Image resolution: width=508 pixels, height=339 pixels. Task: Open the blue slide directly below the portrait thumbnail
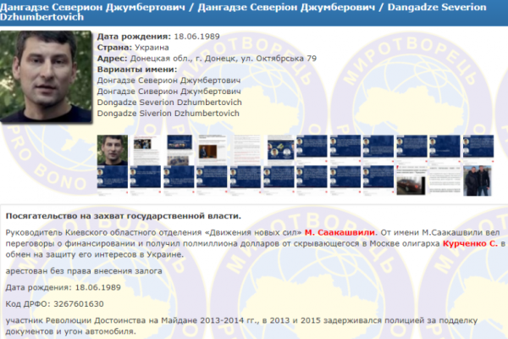113,181
